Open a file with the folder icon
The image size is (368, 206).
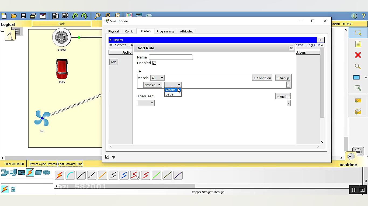[14, 16]
